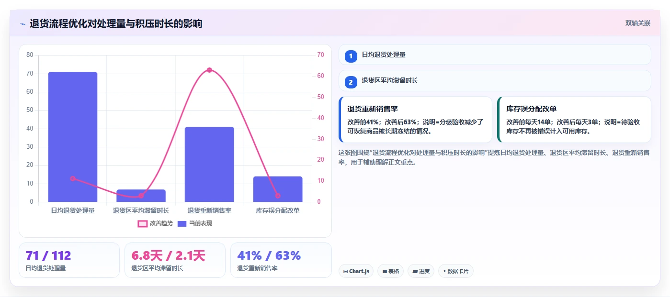
Task: Click the icon inside the 表格 tag
Action: [385, 272]
